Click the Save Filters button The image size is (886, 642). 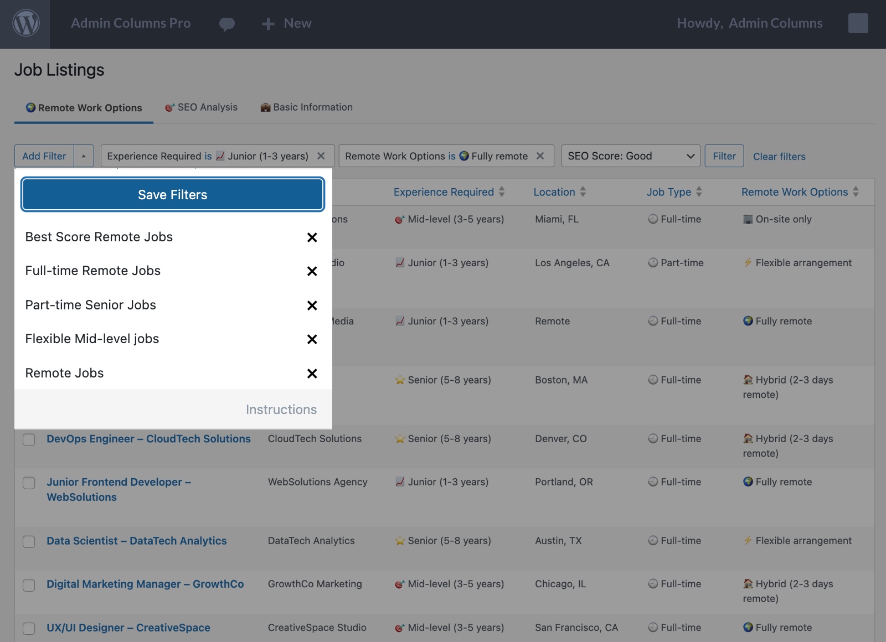172,194
